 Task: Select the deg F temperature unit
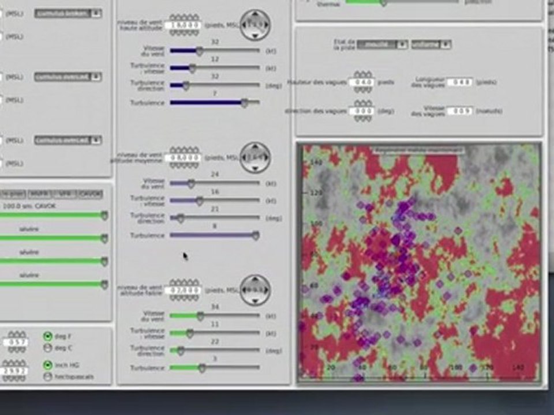tap(47, 336)
